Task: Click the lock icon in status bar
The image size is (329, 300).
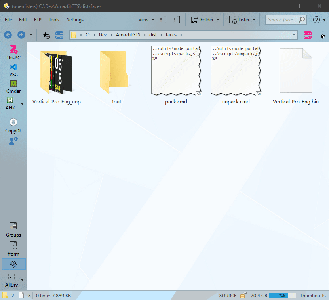Action: pyautogui.click(x=243, y=295)
